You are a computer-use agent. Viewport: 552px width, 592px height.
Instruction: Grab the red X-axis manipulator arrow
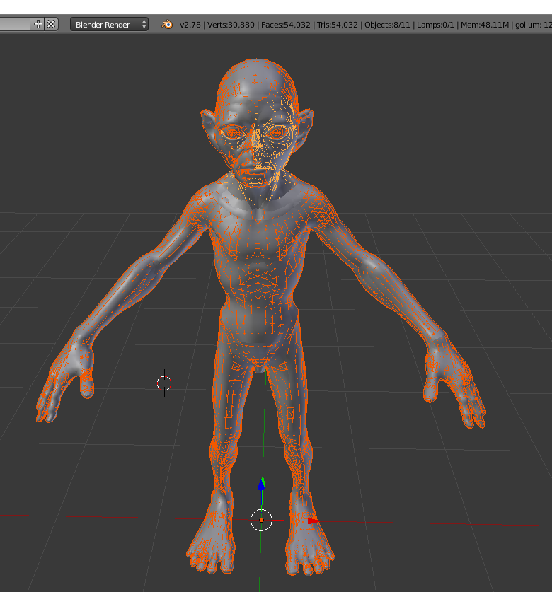pos(314,521)
